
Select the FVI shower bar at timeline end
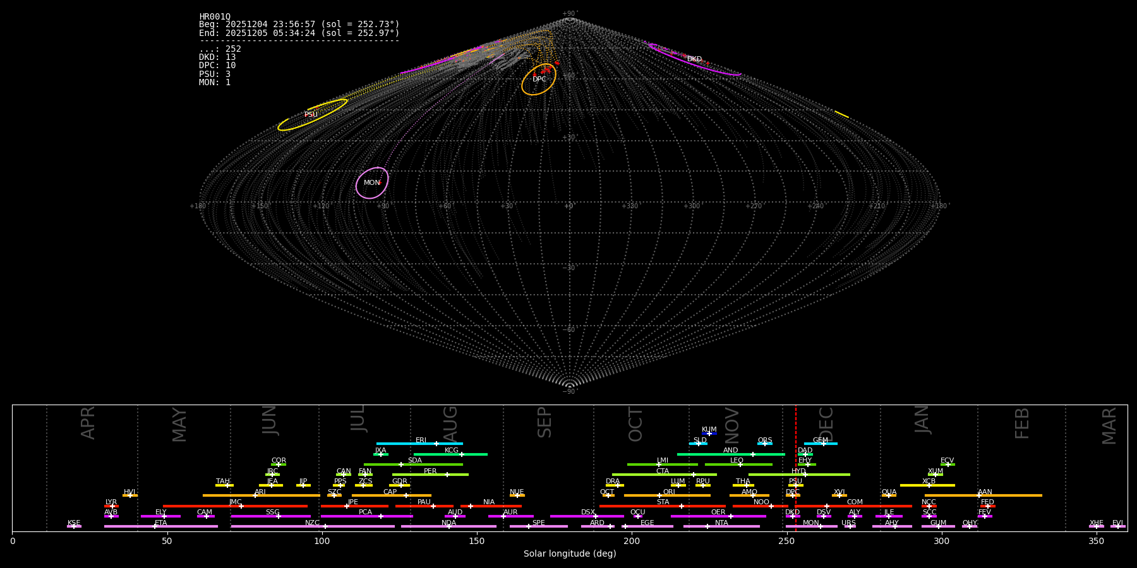(1117, 526)
